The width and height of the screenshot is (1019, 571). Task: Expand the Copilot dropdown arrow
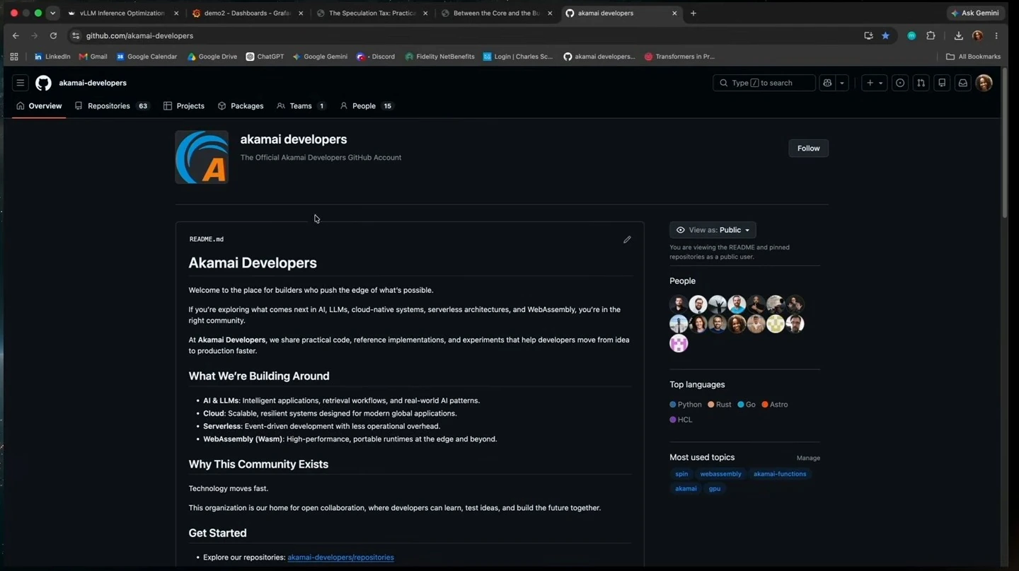[842, 83]
